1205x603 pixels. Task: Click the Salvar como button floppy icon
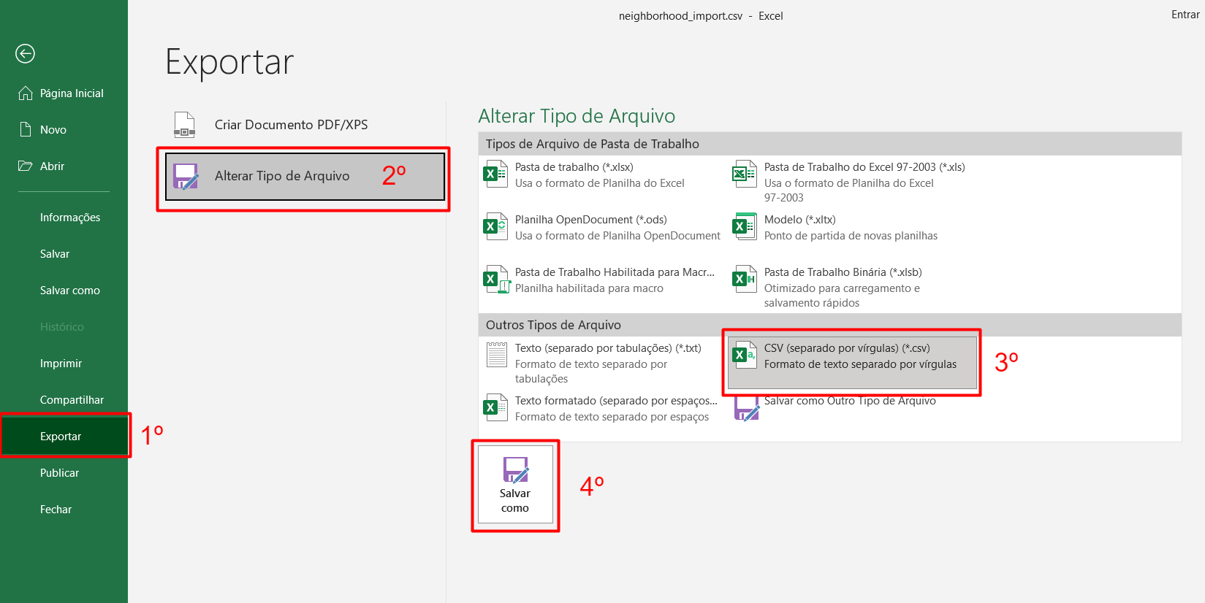pos(516,470)
